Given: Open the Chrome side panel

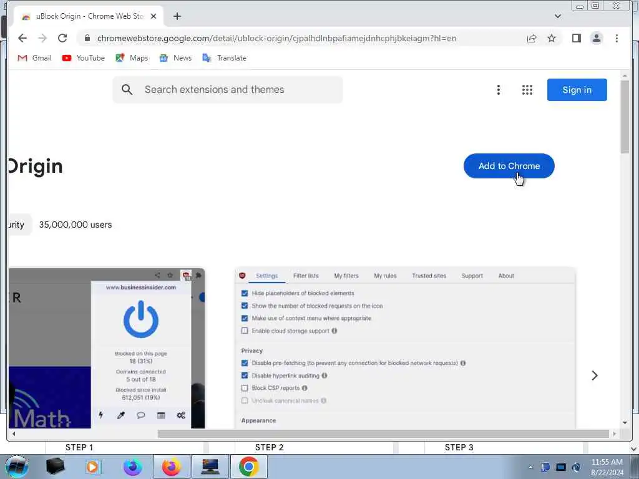Looking at the screenshot, I should pyautogui.click(x=576, y=38).
